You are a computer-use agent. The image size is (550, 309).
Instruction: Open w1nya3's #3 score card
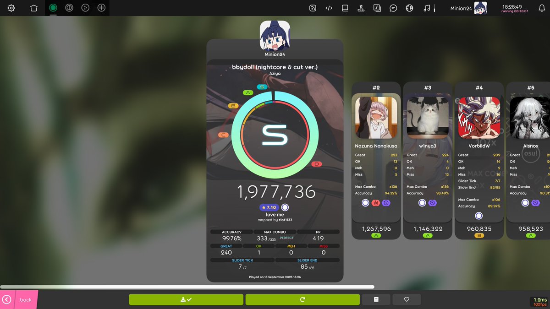click(x=427, y=160)
